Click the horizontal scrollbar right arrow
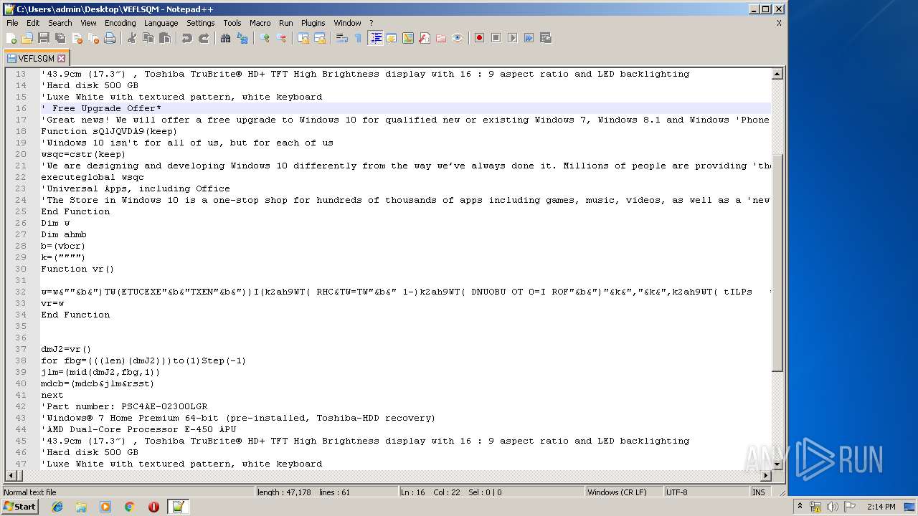 (766, 475)
